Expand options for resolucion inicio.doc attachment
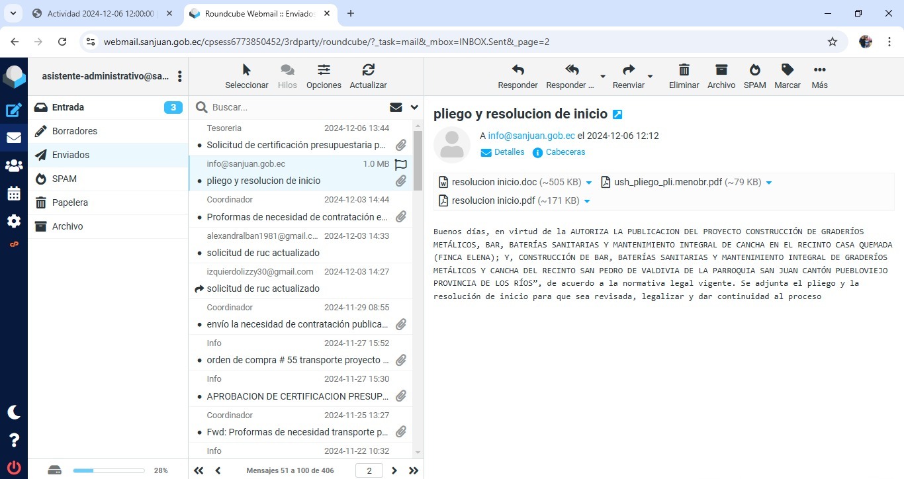This screenshot has width=904, height=479. point(589,183)
